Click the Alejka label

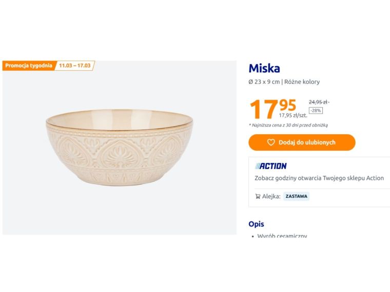tap(271, 196)
